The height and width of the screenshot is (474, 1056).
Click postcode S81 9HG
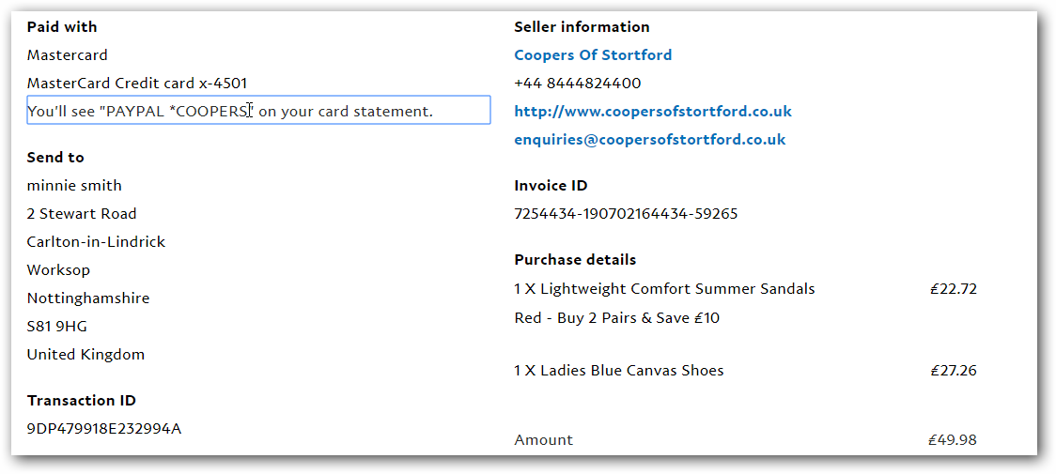click(56, 327)
